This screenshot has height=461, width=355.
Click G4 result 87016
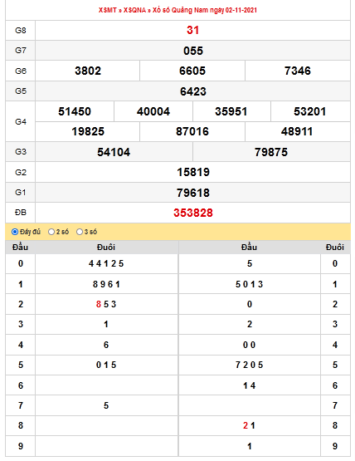192,131
